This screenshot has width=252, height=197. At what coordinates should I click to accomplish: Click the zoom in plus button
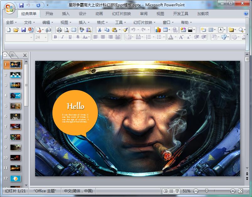click(233, 191)
